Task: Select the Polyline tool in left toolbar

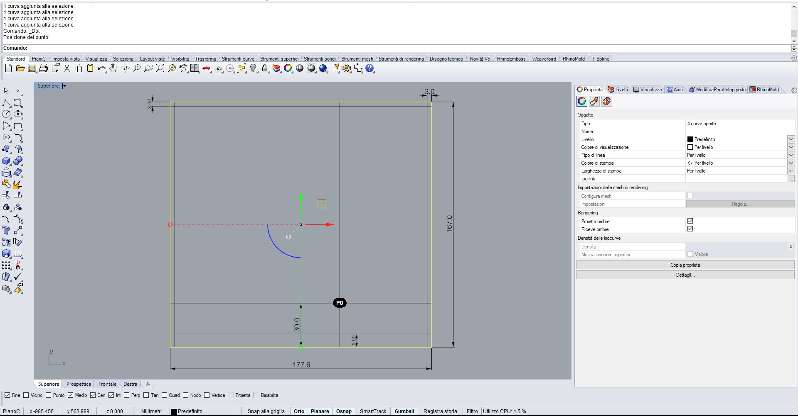Action: pyautogui.click(x=7, y=102)
